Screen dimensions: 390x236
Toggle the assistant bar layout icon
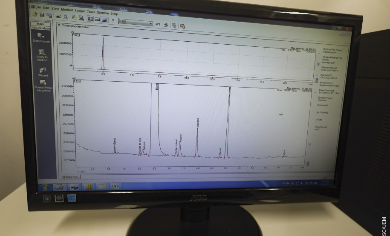pyautogui.click(x=90, y=19)
